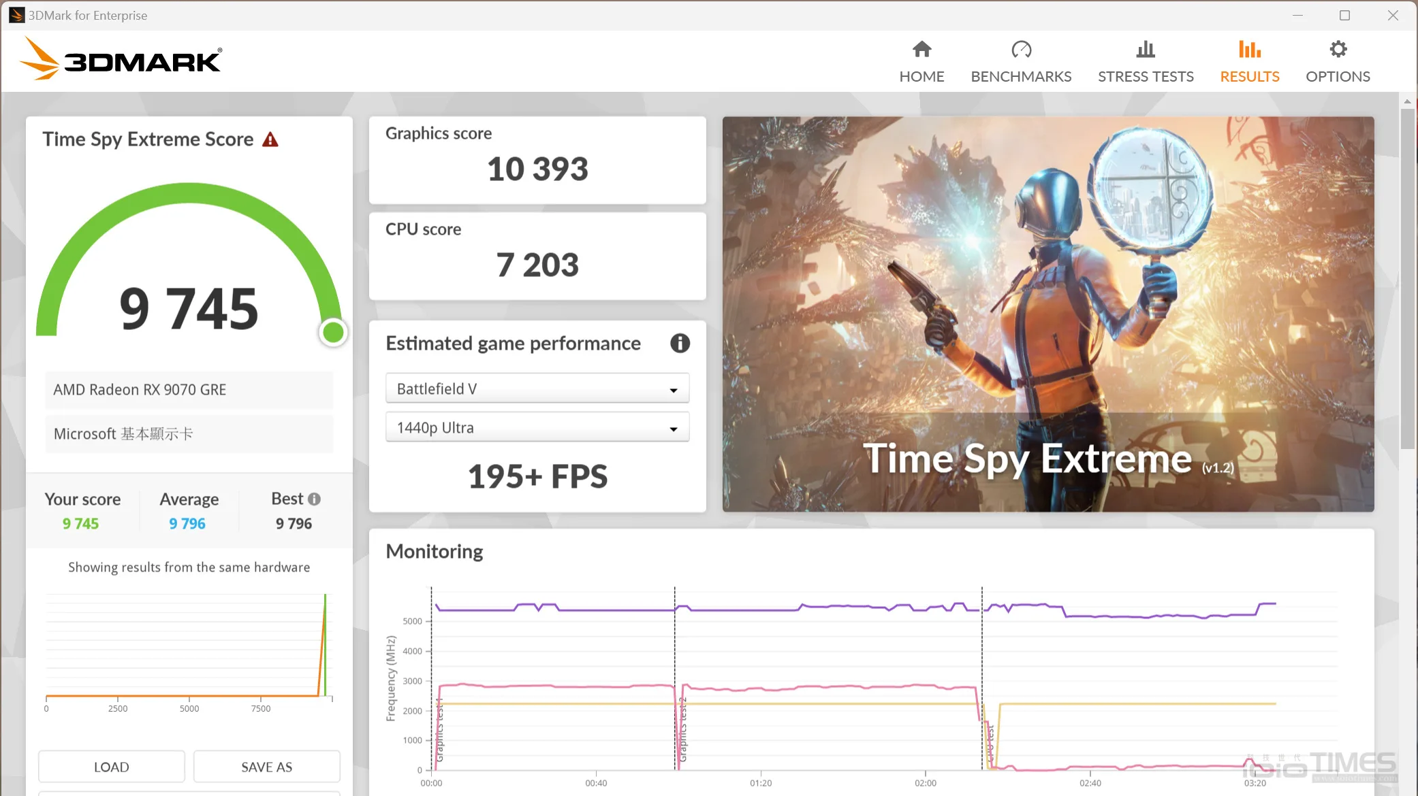Click the SAVE AS button
Viewport: 1418px width, 796px height.
pos(267,767)
